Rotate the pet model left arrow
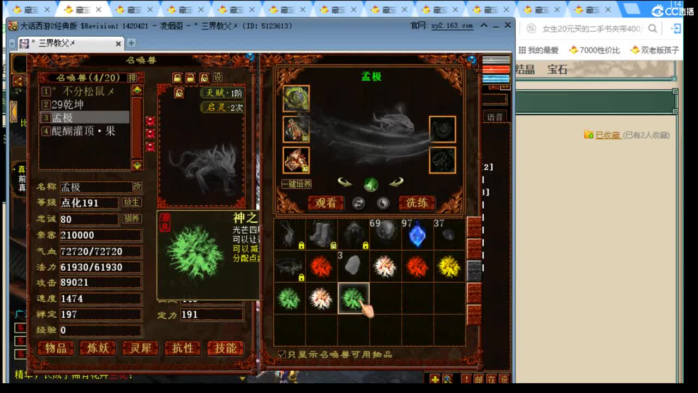The image size is (698, 393). (x=345, y=182)
